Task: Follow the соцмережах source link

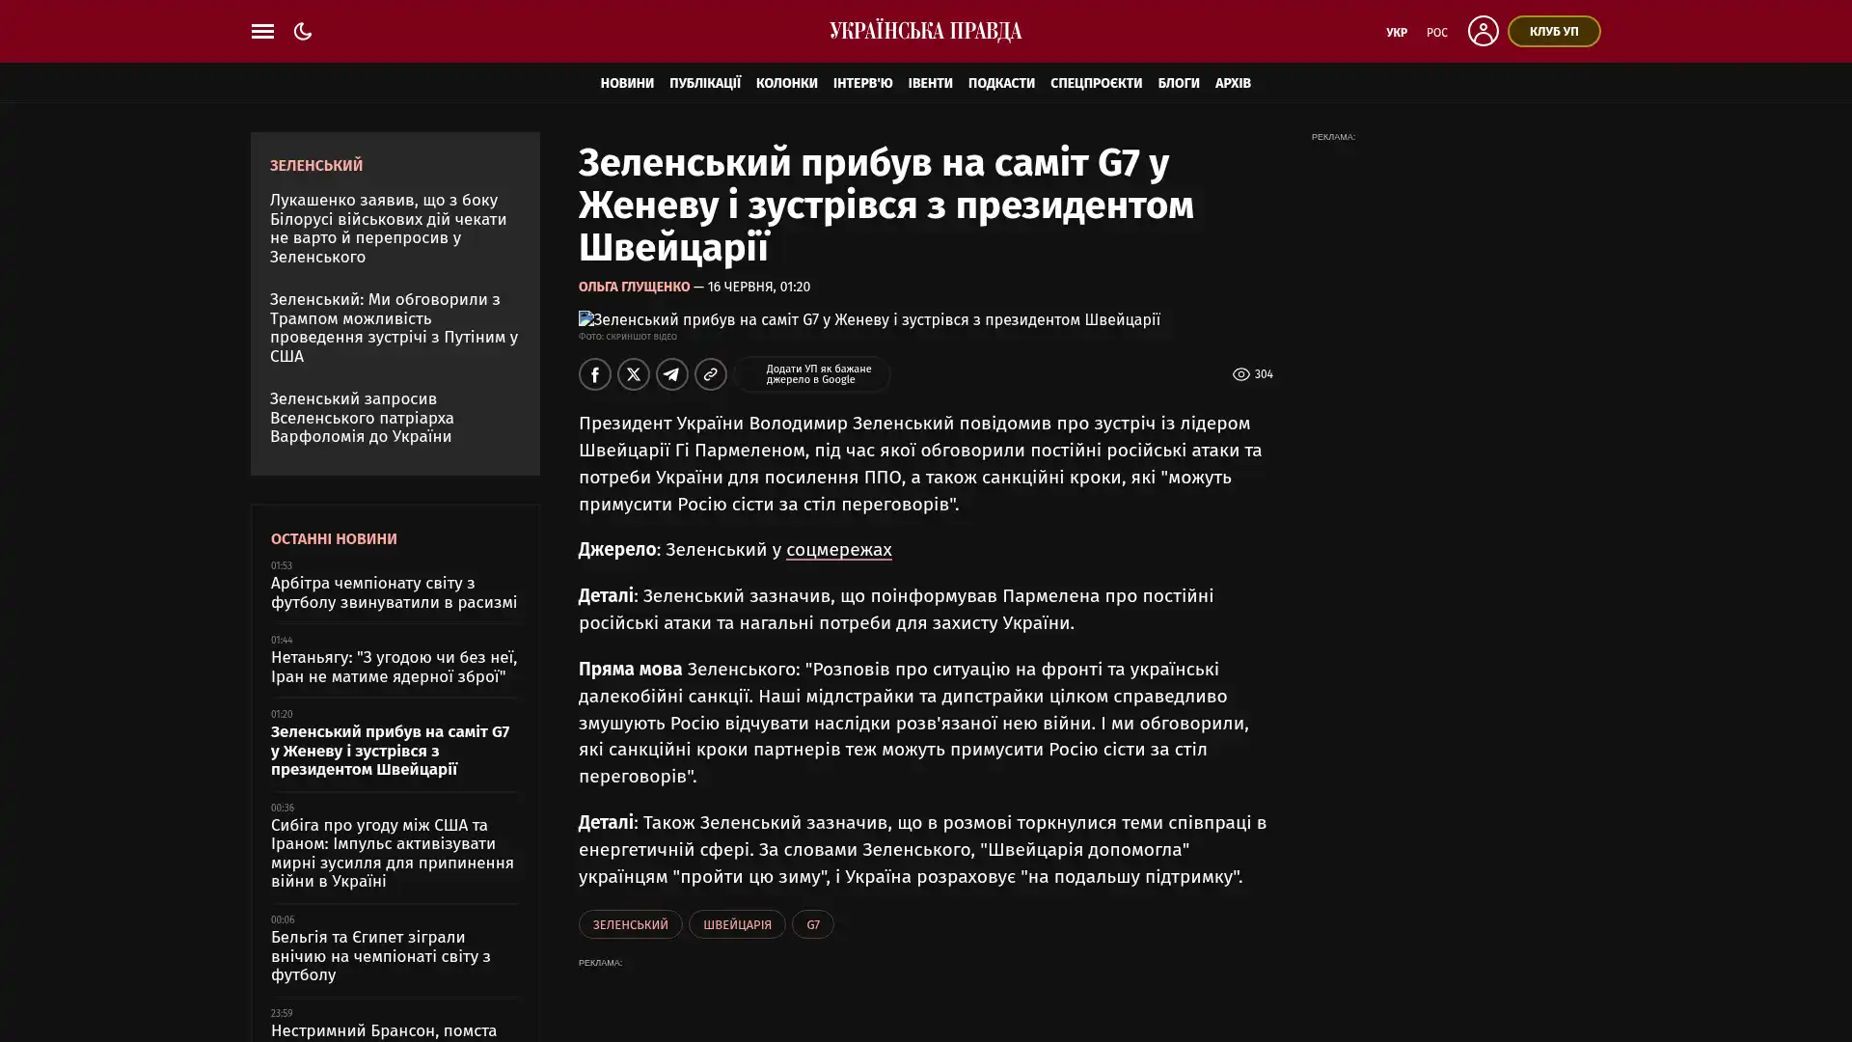Action: (838, 550)
